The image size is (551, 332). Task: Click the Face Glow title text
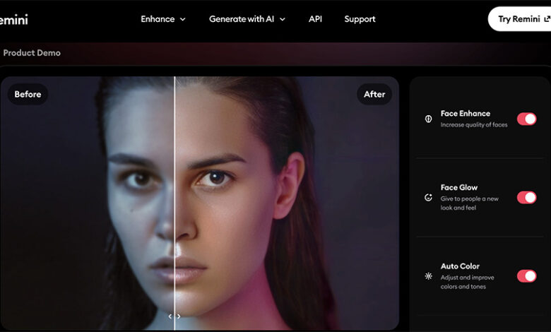click(459, 188)
